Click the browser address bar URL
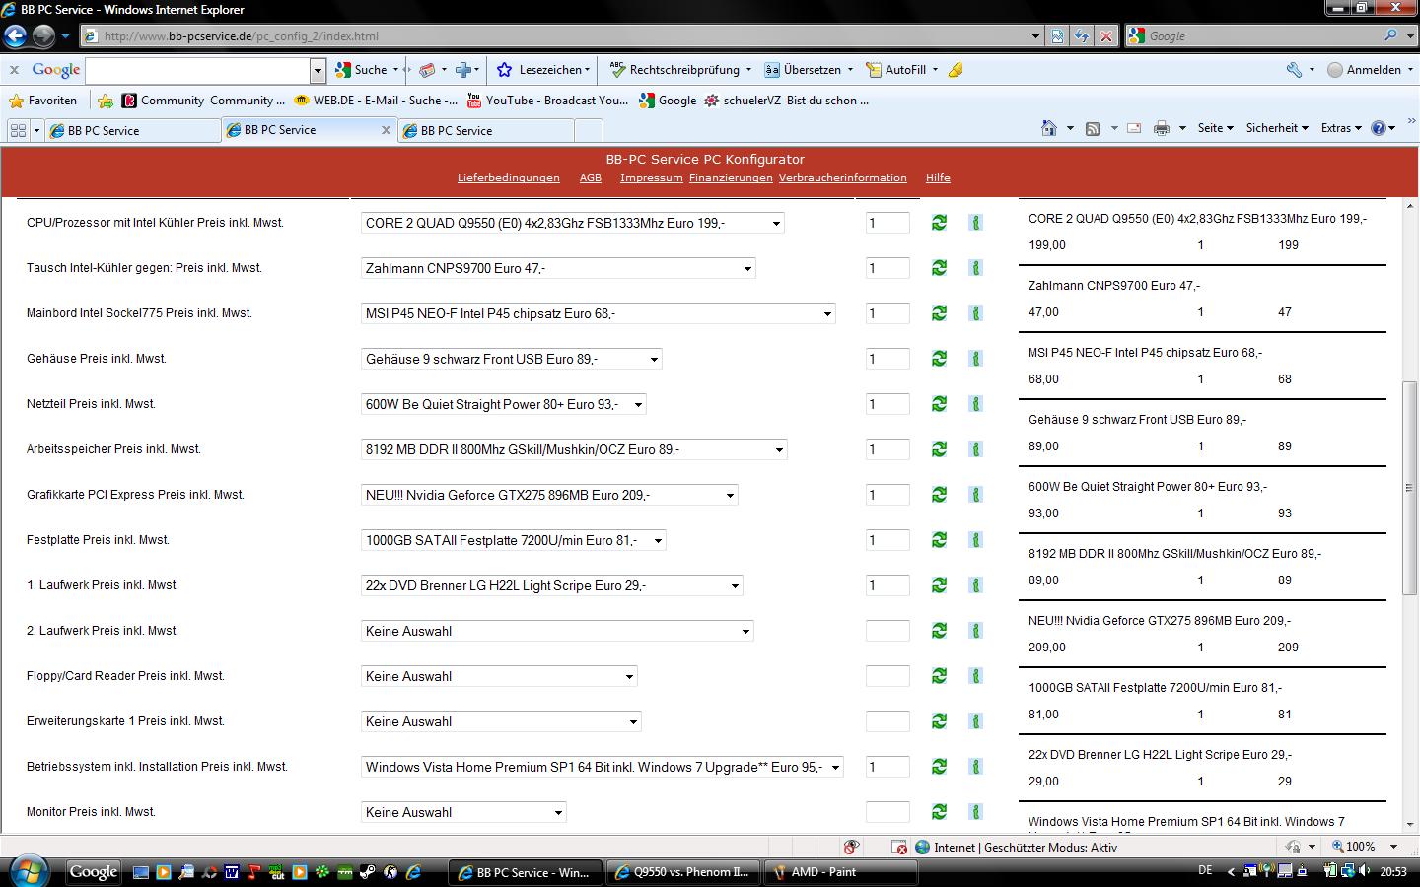The image size is (1420, 887). [241, 36]
